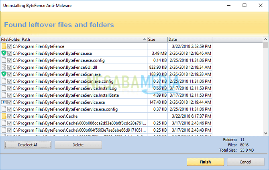Uncheck the ByteFence.exe checkbox

point(10,53)
